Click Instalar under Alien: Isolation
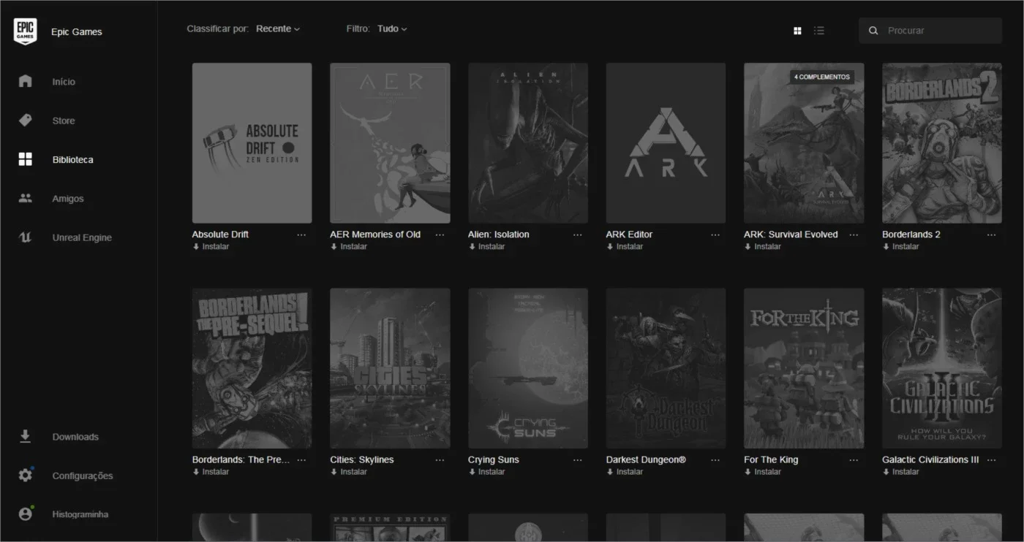The width and height of the screenshot is (1024, 542). coord(486,247)
